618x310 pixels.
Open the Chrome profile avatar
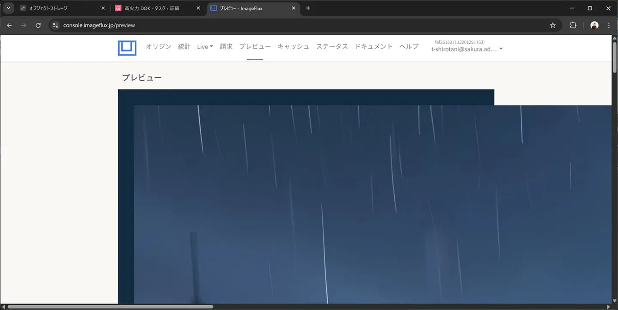coord(594,25)
